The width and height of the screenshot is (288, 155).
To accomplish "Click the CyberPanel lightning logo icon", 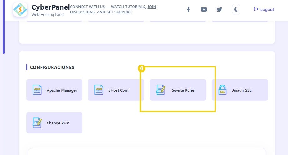I will coord(20,10).
